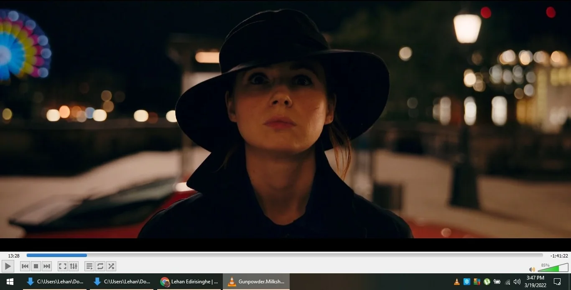Open blue fingerprint tray icon
Screen dimensions: 571x290
(467, 282)
